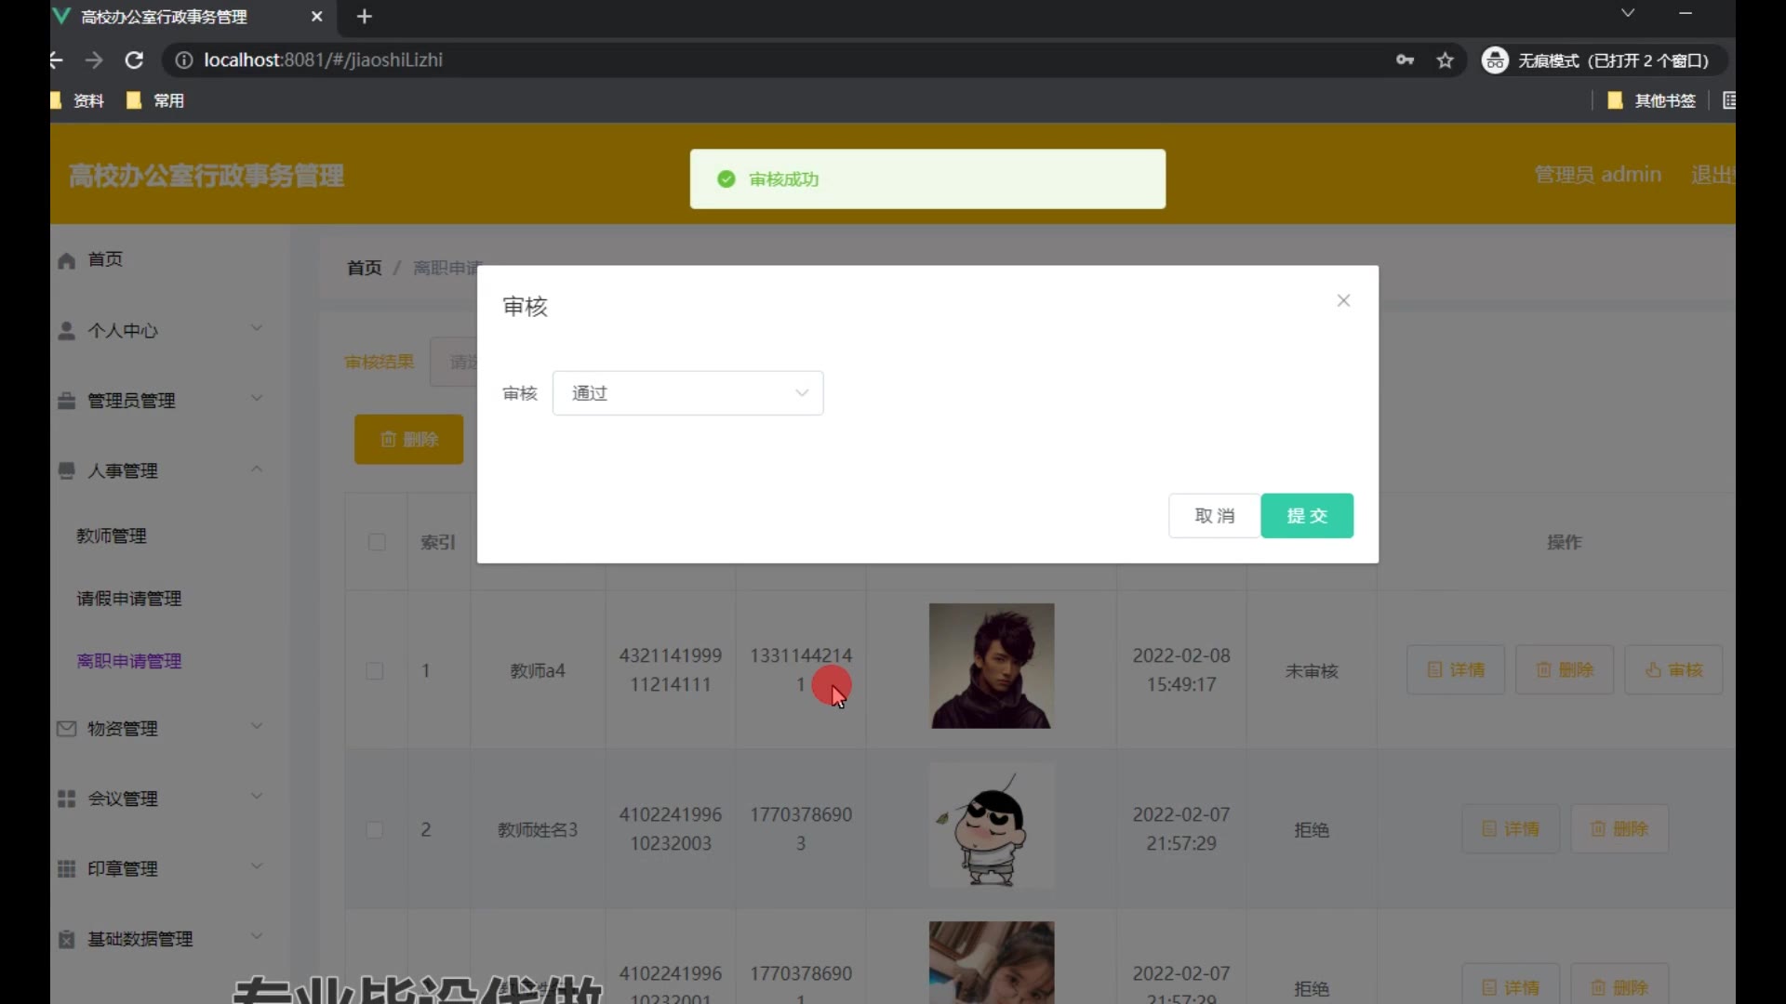This screenshot has height=1004, width=1786.
Task: Toggle the select-all header checkbox
Action: click(x=377, y=542)
